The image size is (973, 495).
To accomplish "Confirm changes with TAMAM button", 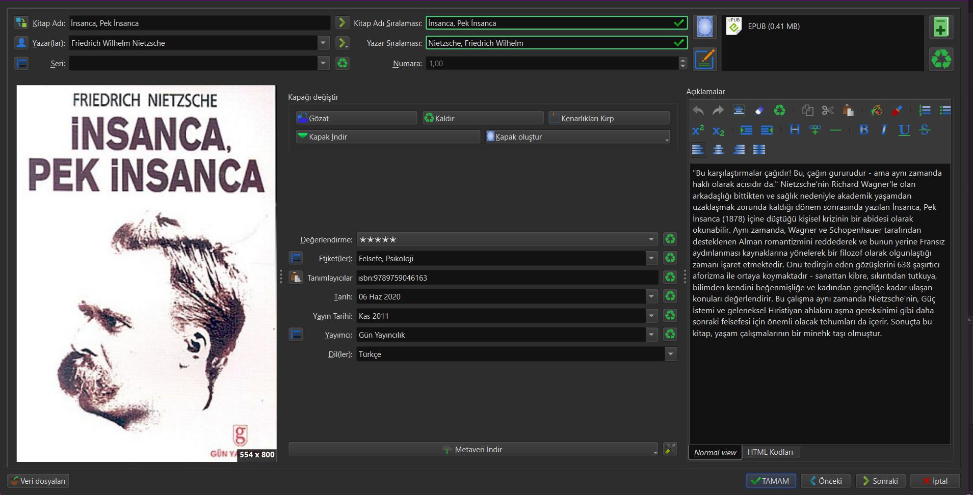I will (x=771, y=481).
